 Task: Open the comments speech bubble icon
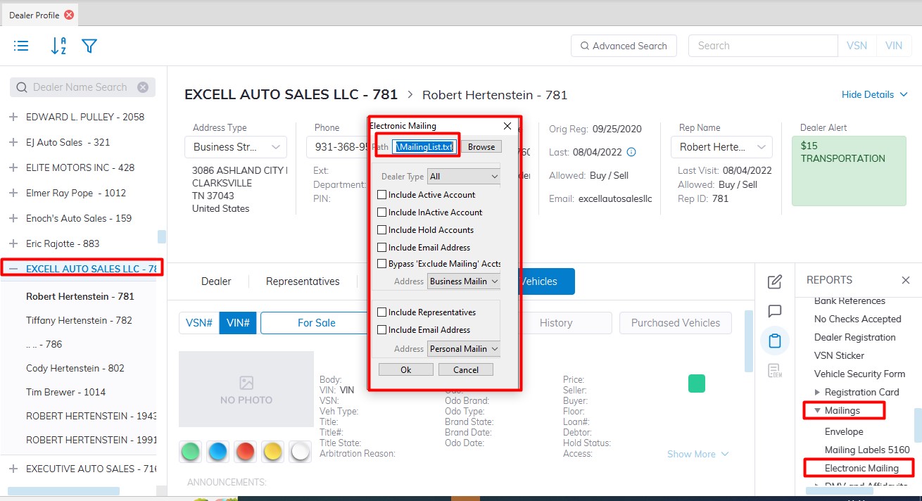[775, 311]
